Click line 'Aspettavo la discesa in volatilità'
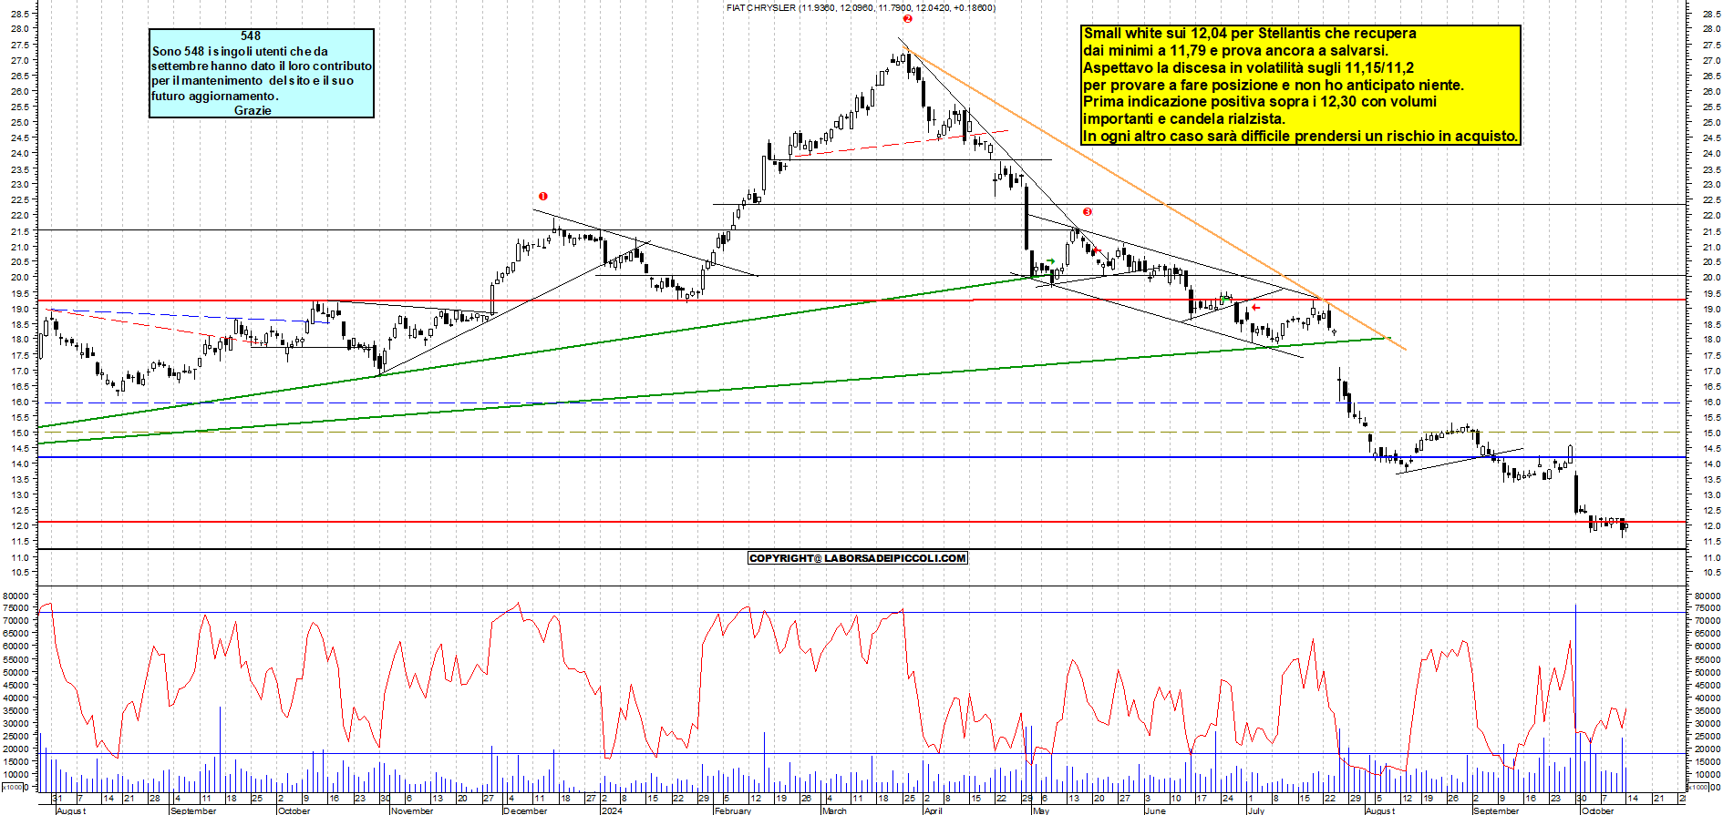 pos(1249,68)
